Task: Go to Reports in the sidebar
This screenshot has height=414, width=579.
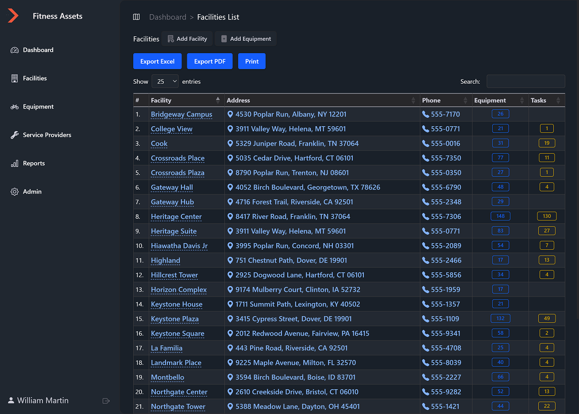Action: point(34,163)
